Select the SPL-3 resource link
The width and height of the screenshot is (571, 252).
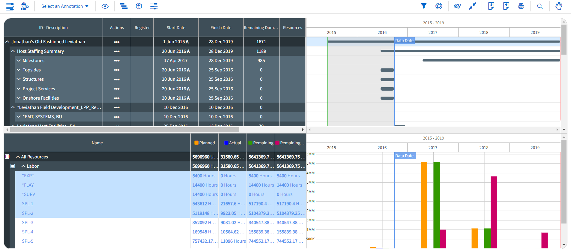point(28,223)
